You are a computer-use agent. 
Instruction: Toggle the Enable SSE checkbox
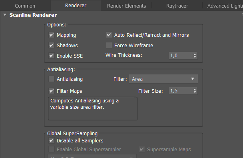pos(52,56)
